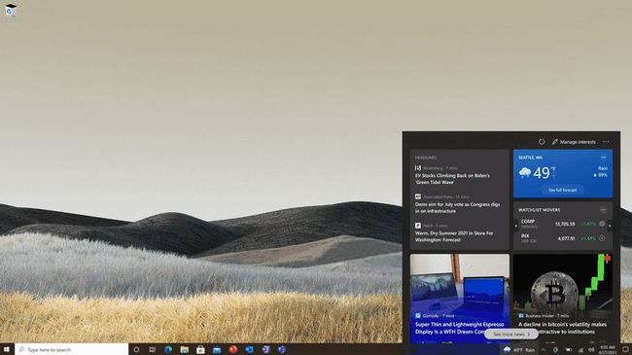Open location tray icon
The width and height of the screenshot is (632, 355).
click(555, 350)
